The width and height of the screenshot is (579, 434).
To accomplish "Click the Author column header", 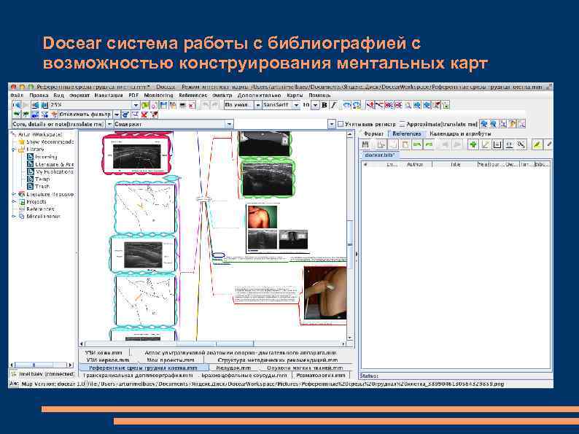I will coord(415,164).
